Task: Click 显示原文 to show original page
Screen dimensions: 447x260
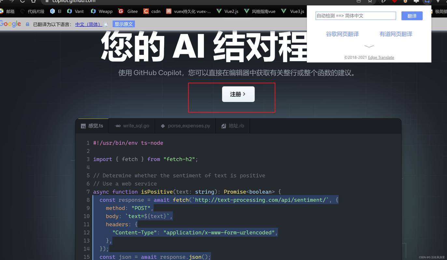Action: click(123, 24)
